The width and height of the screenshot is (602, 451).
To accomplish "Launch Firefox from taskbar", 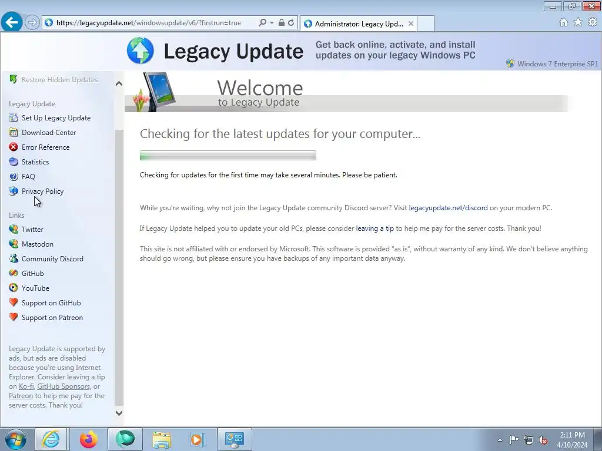I will 89,439.
